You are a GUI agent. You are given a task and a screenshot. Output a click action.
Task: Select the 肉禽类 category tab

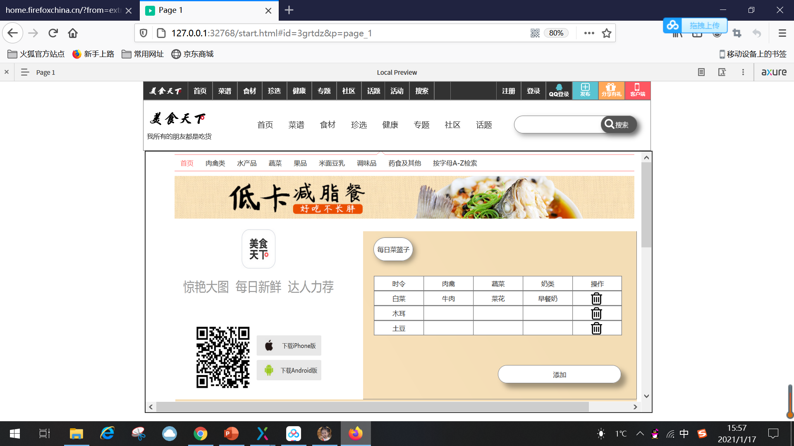coord(215,163)
